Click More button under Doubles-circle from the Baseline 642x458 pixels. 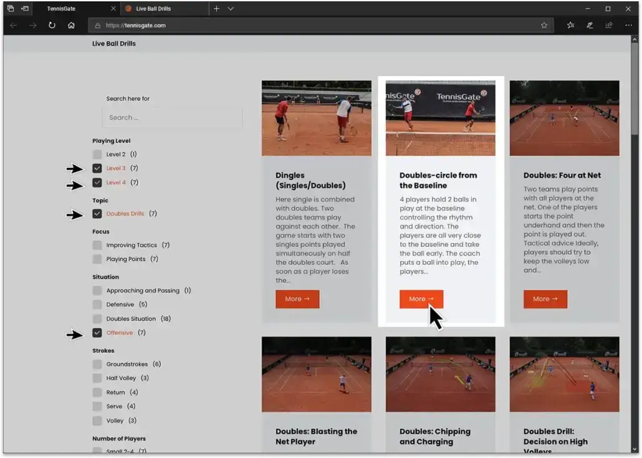click(x=421, y=299)
